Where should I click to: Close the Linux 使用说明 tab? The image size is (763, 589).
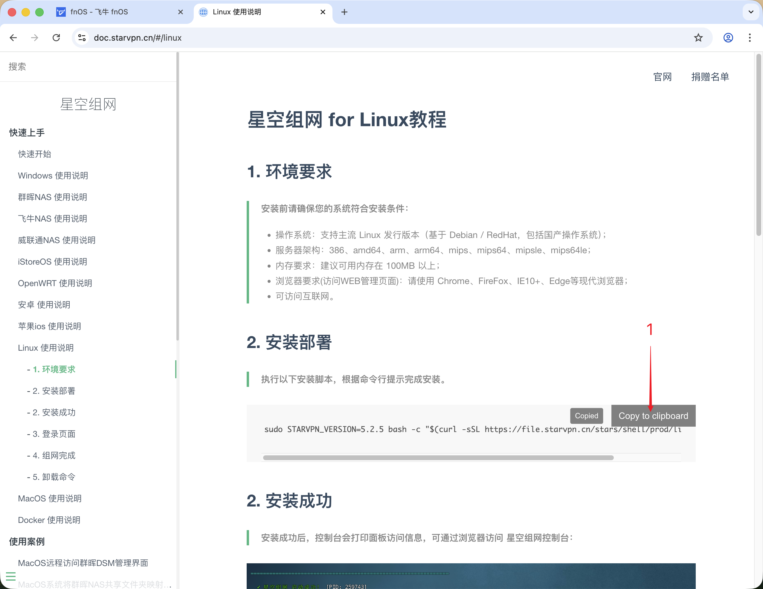[x=323, y=12]
